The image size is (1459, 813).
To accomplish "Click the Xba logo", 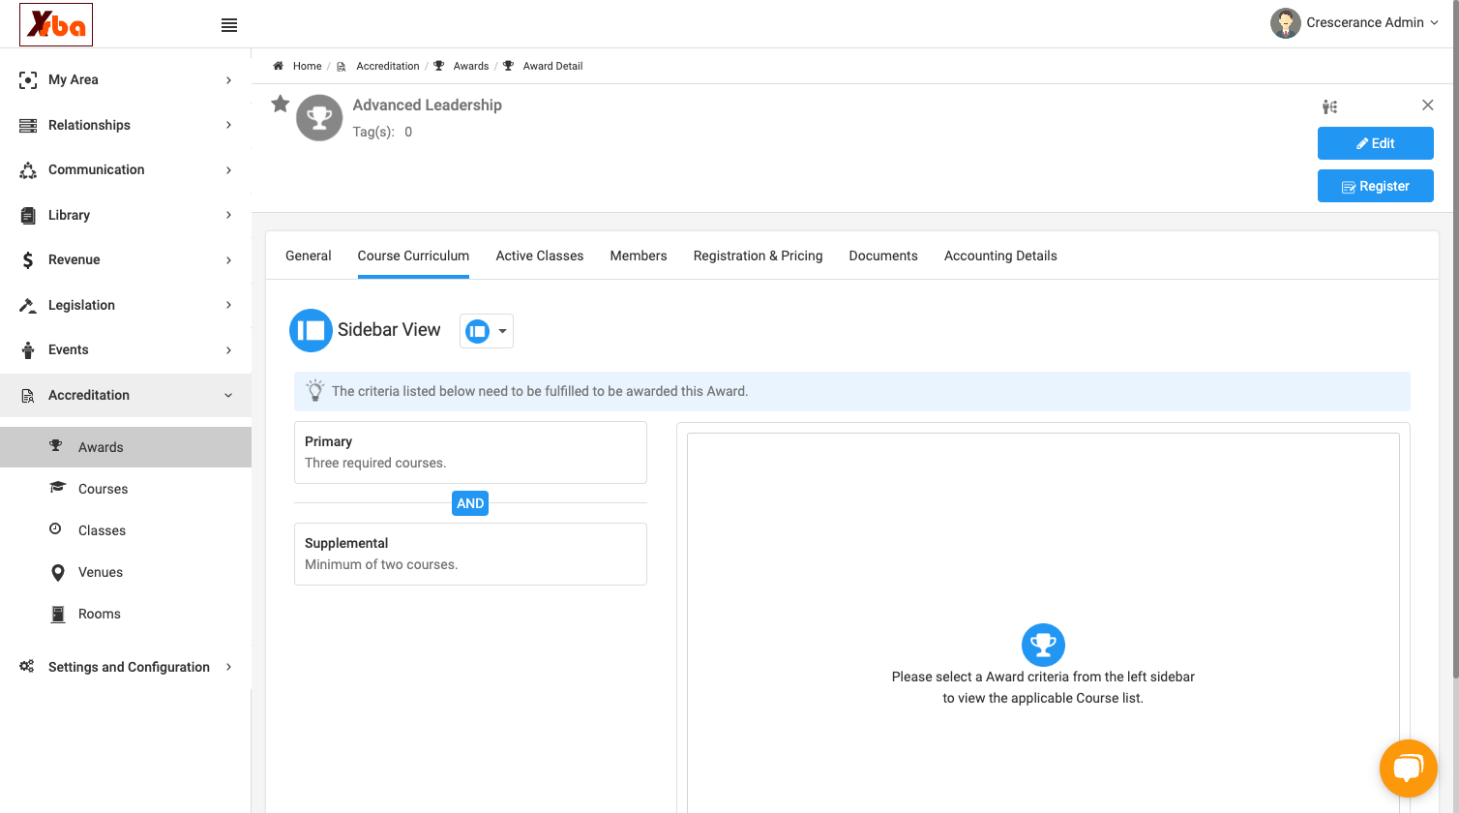I will [56, 24].
